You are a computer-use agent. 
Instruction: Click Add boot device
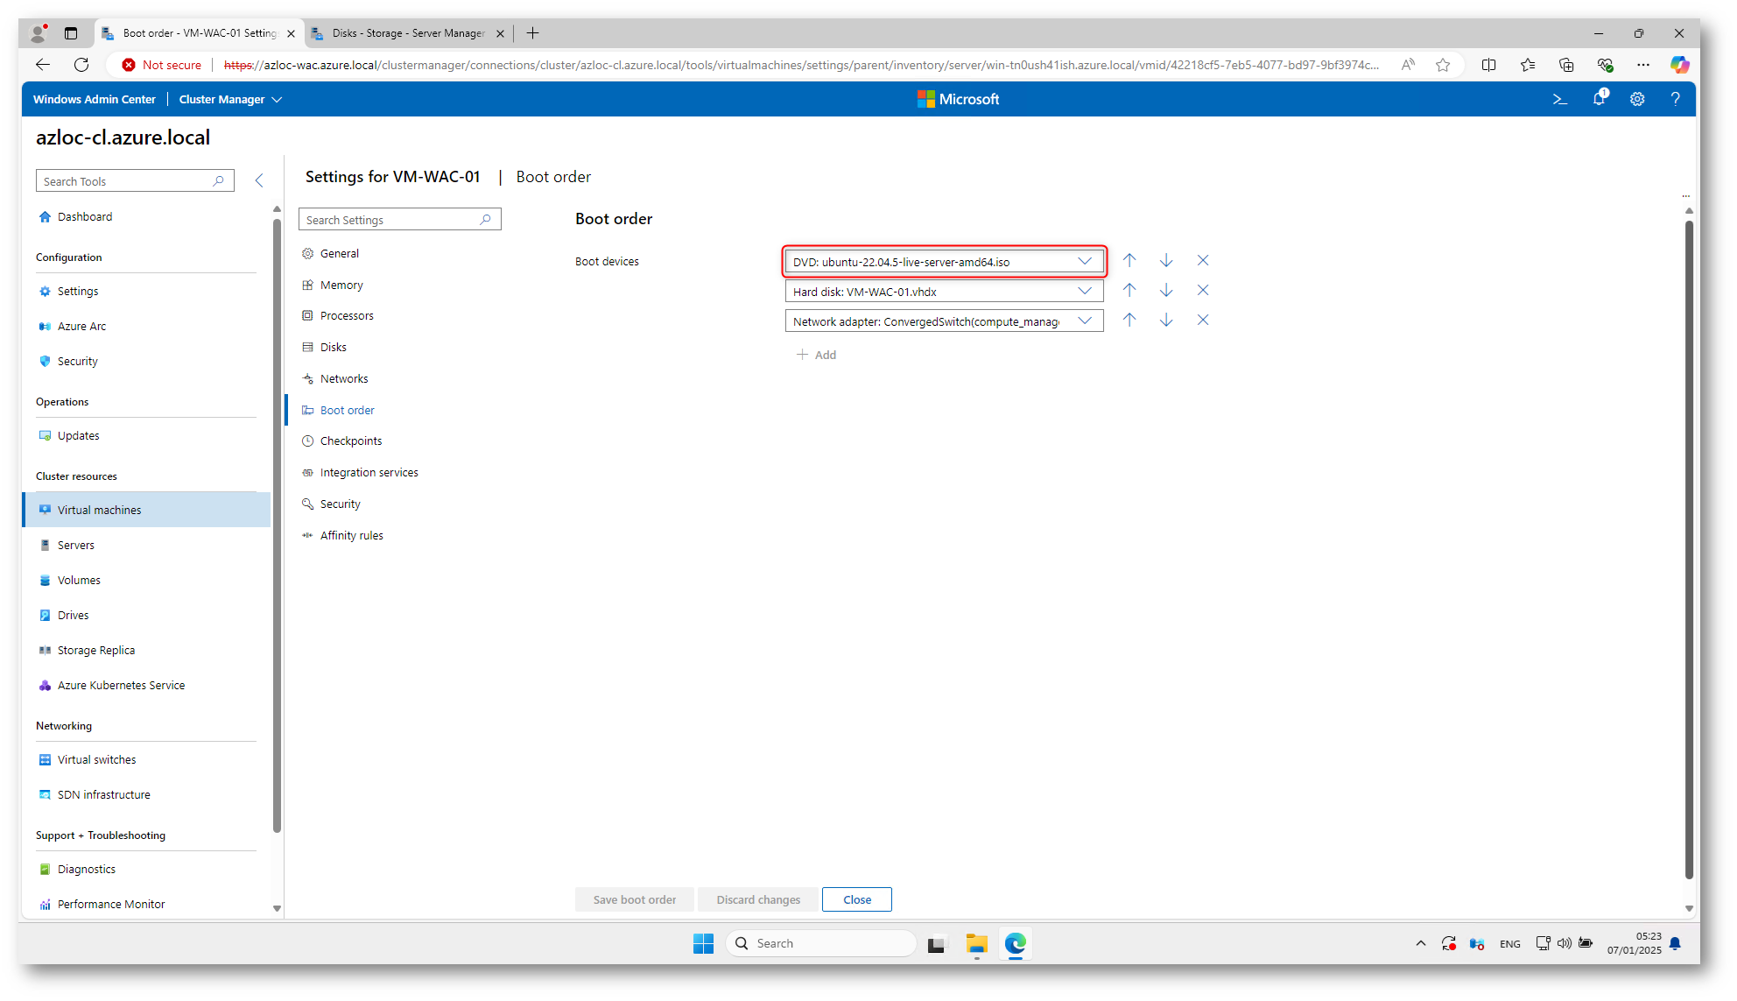[x=816, y=355]
